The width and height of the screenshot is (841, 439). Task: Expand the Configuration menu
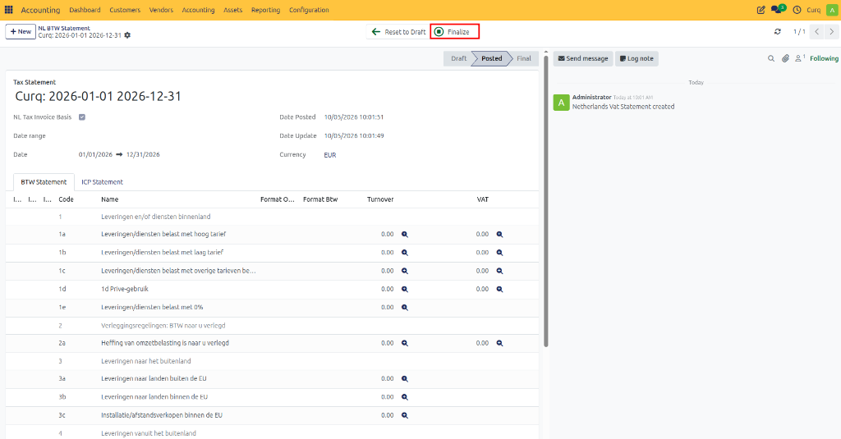click(x=309, y=10)
